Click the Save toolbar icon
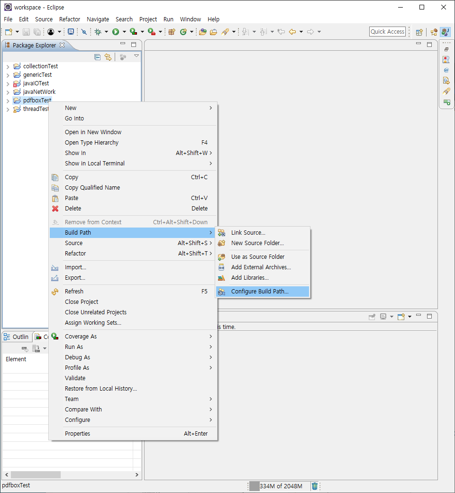This screenshot has width=455, height=493. click(x=27, y=32)
